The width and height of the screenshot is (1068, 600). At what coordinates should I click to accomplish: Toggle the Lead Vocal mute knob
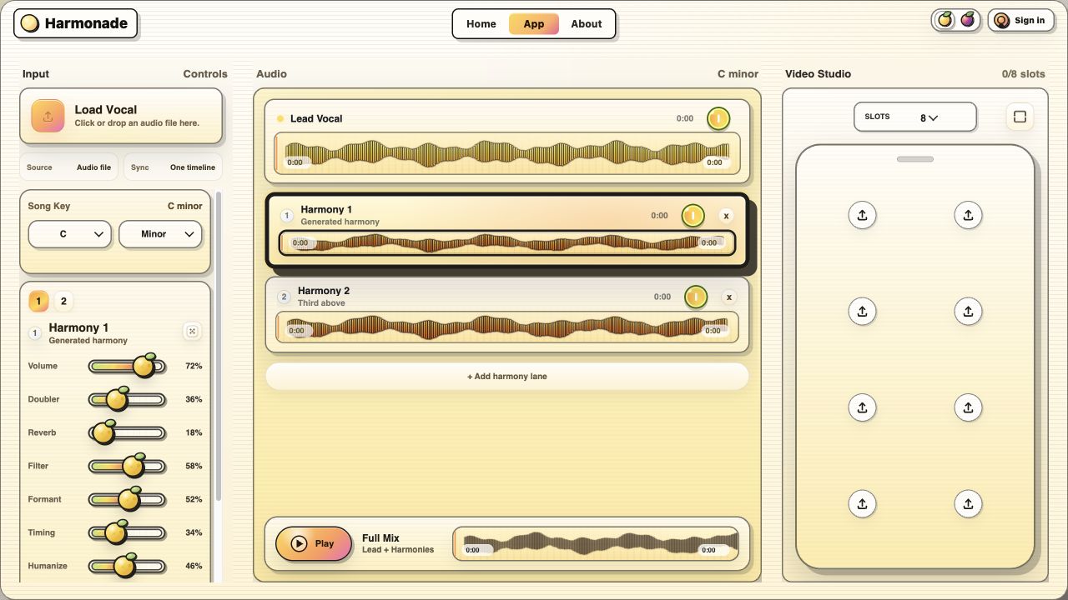(x=718, y=118)
